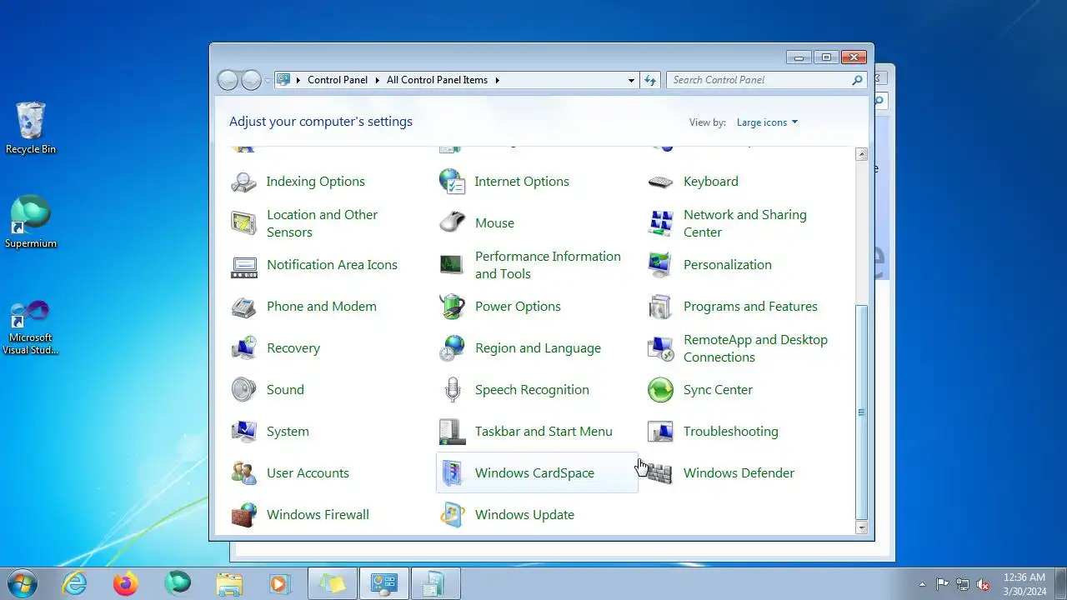Open Location and Other Sensors icon
Image resolution: width=1067 pixels, height=600 pixels.
tap(244, 223)
